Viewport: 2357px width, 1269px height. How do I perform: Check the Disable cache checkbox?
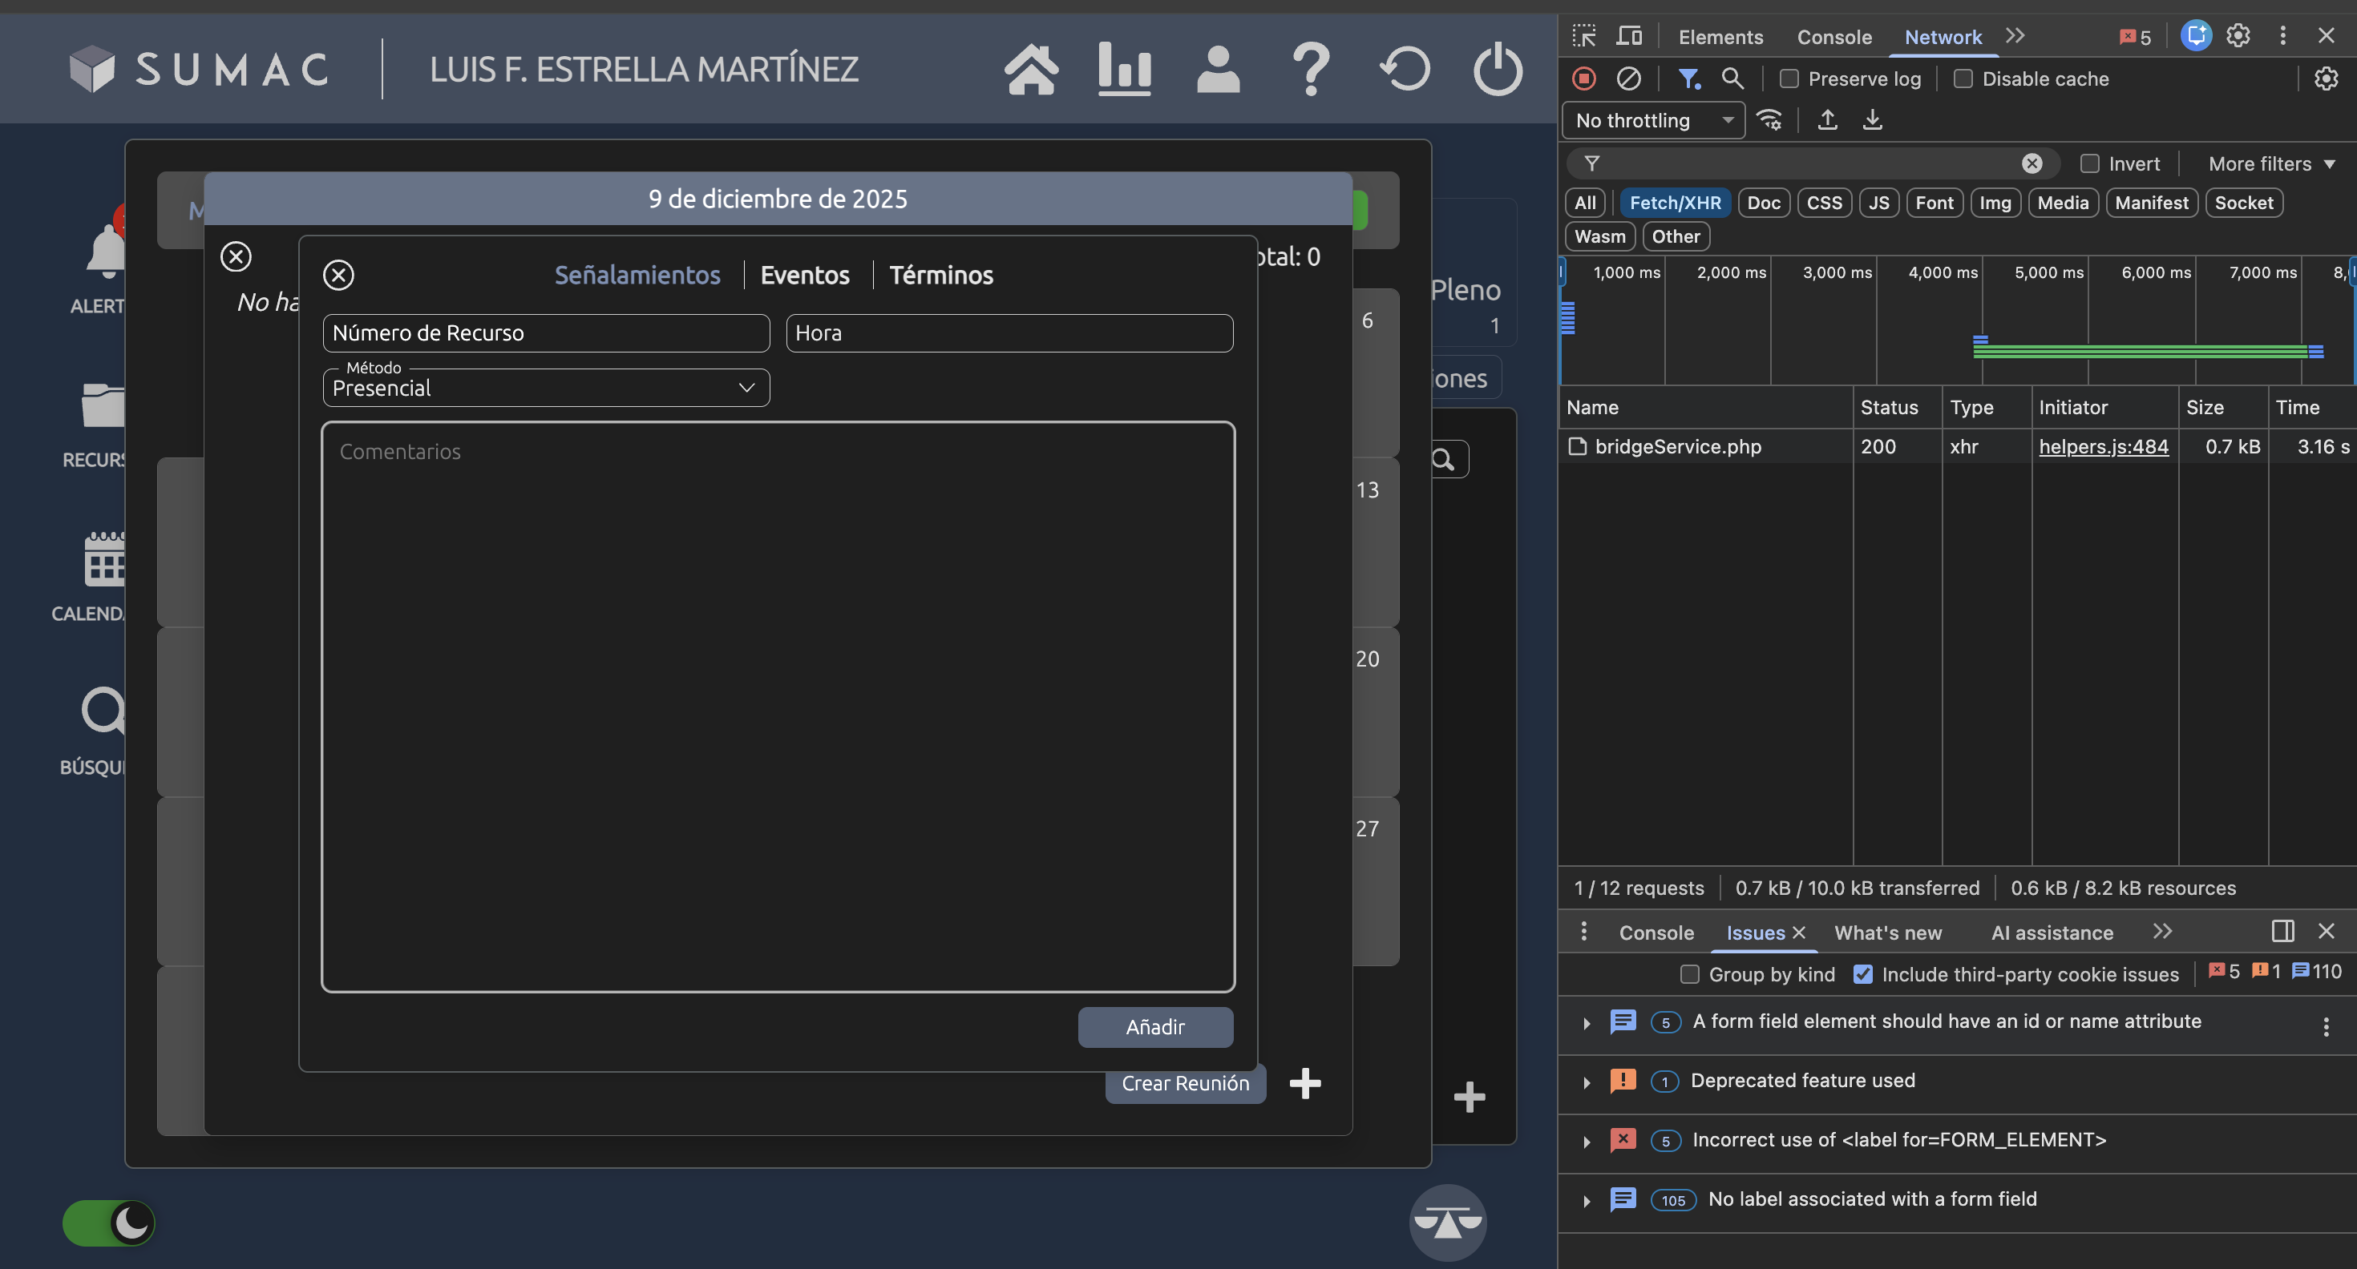pyautogui.click(x=1963, y=79)
